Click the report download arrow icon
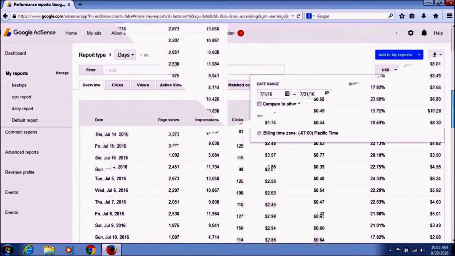Image resolution: width=455 pixels, height=256 pixels. tap(434, 55)
